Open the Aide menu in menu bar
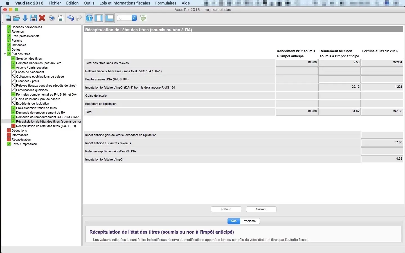 coord(186,3)
